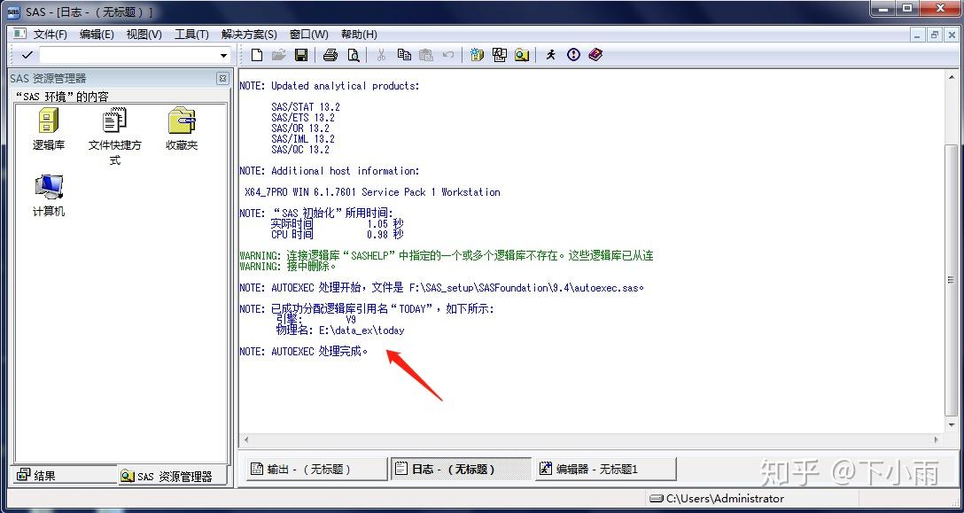Open SAS Help via the book icon
This screenshot has height=513, width=964.
click(x=596, y=55)
